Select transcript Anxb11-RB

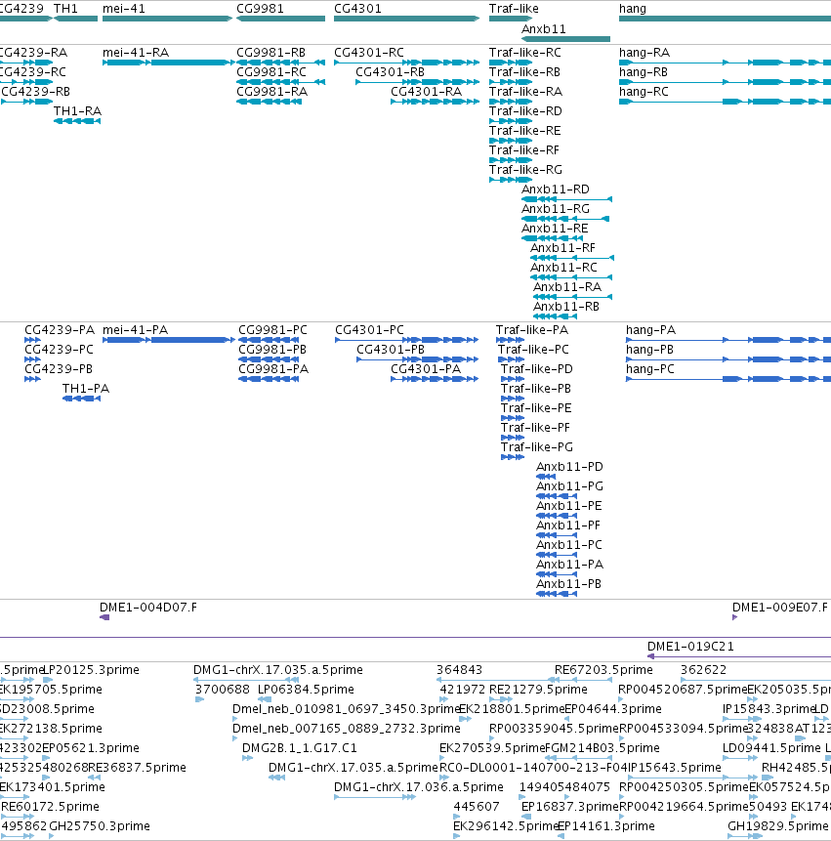(x=566, y=307)
